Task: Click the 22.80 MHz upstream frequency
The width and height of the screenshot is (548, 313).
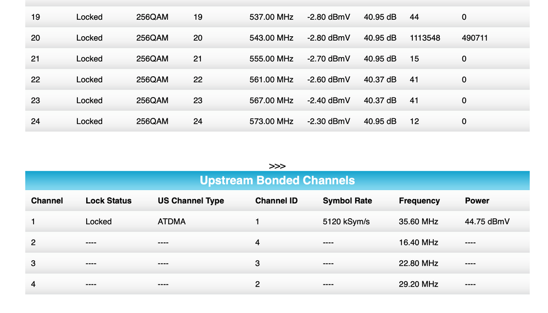Action: point(418,263)
